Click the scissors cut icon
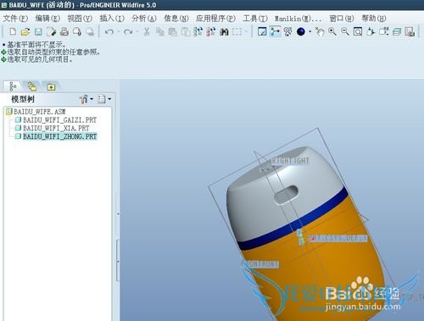 pos(147,31)
